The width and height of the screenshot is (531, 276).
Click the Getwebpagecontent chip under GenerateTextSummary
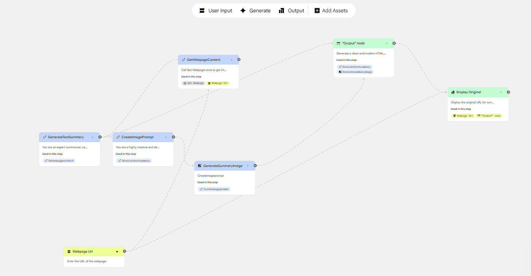coord(58,160)
